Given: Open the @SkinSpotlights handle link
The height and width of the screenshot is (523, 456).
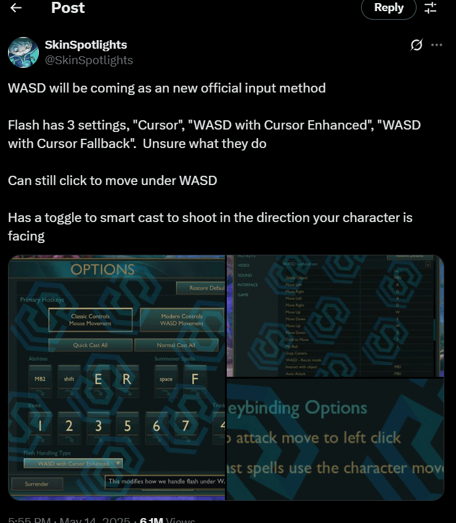Looking at the screenshot, I should pos(89,60).
